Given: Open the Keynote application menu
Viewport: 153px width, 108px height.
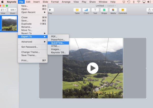Looking at the screenshot, I should [11, 2].
